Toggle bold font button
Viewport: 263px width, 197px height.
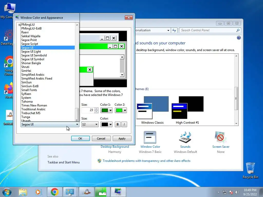(118, 124)
